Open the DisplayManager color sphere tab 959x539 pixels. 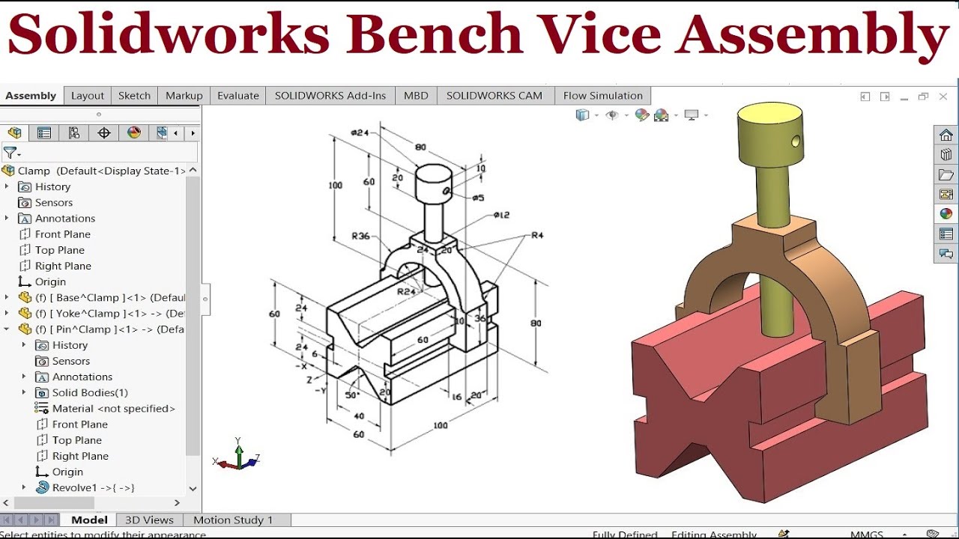point(134,133)
